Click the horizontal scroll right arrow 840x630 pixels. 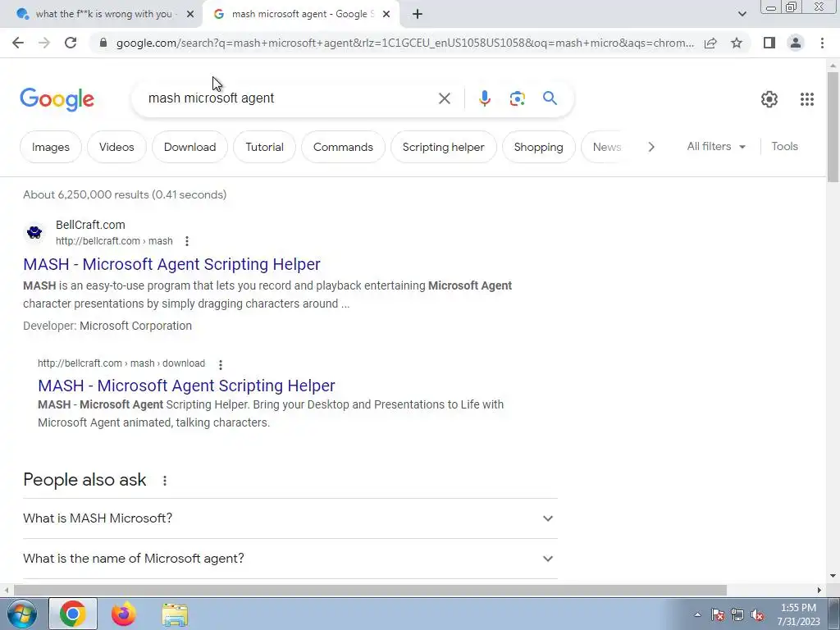click(819, 590)
